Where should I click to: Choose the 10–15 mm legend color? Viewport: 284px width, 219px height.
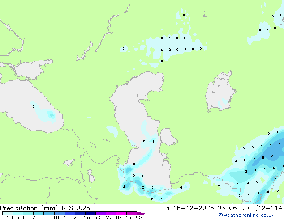pos(60,213)
